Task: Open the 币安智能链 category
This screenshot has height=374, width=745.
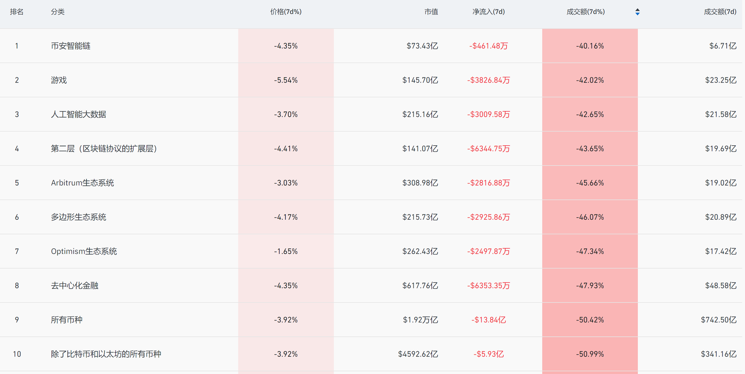Action: coord(71,46)
